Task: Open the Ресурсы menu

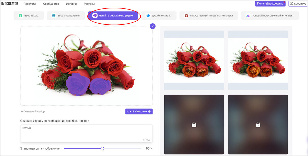Action: (89, 4)
